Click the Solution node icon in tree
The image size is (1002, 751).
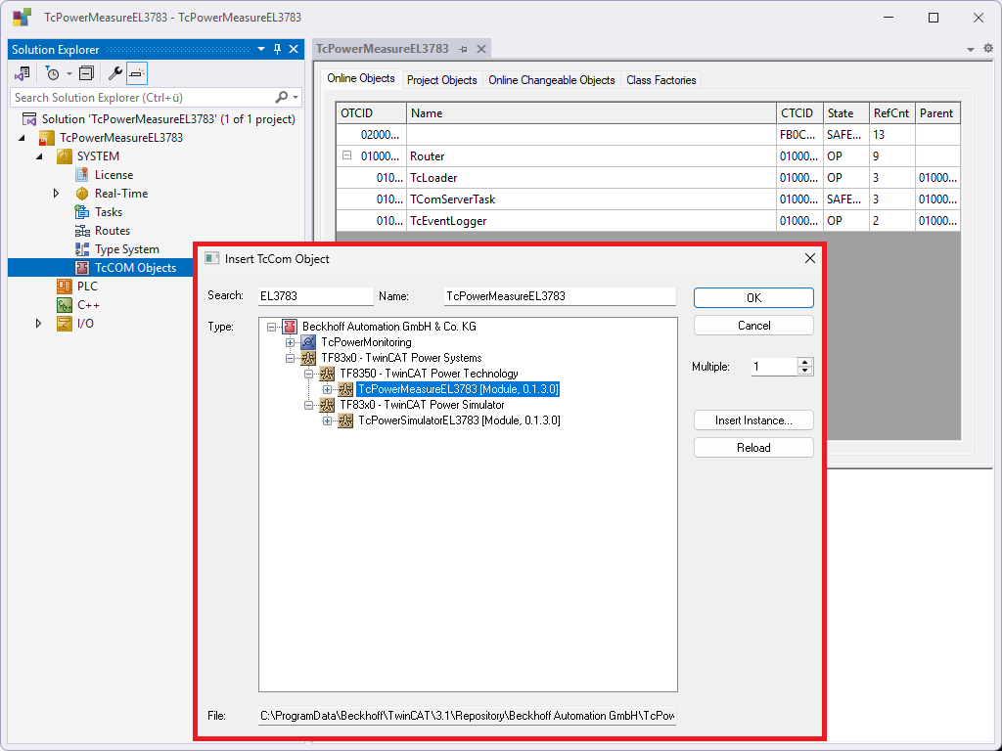click(29, 118)
